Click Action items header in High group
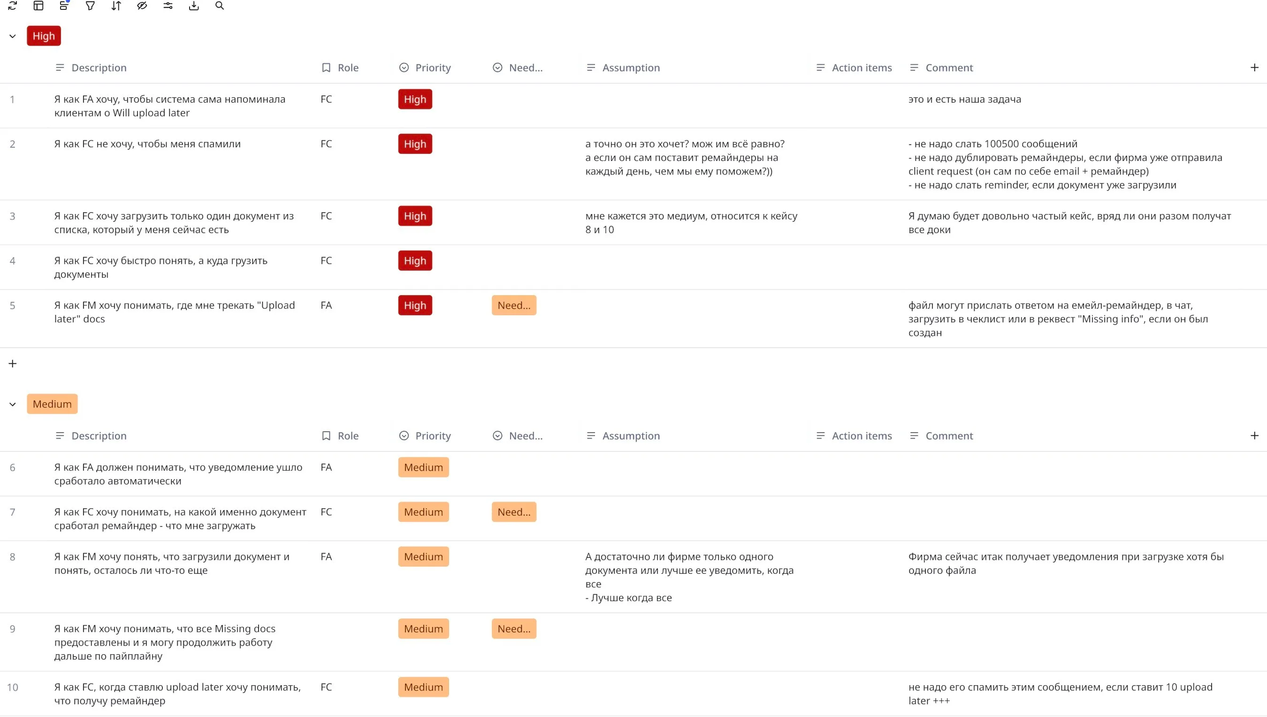Image resolution: width=1267 pixels, height=717 pixels. click(x=854, y=68)
